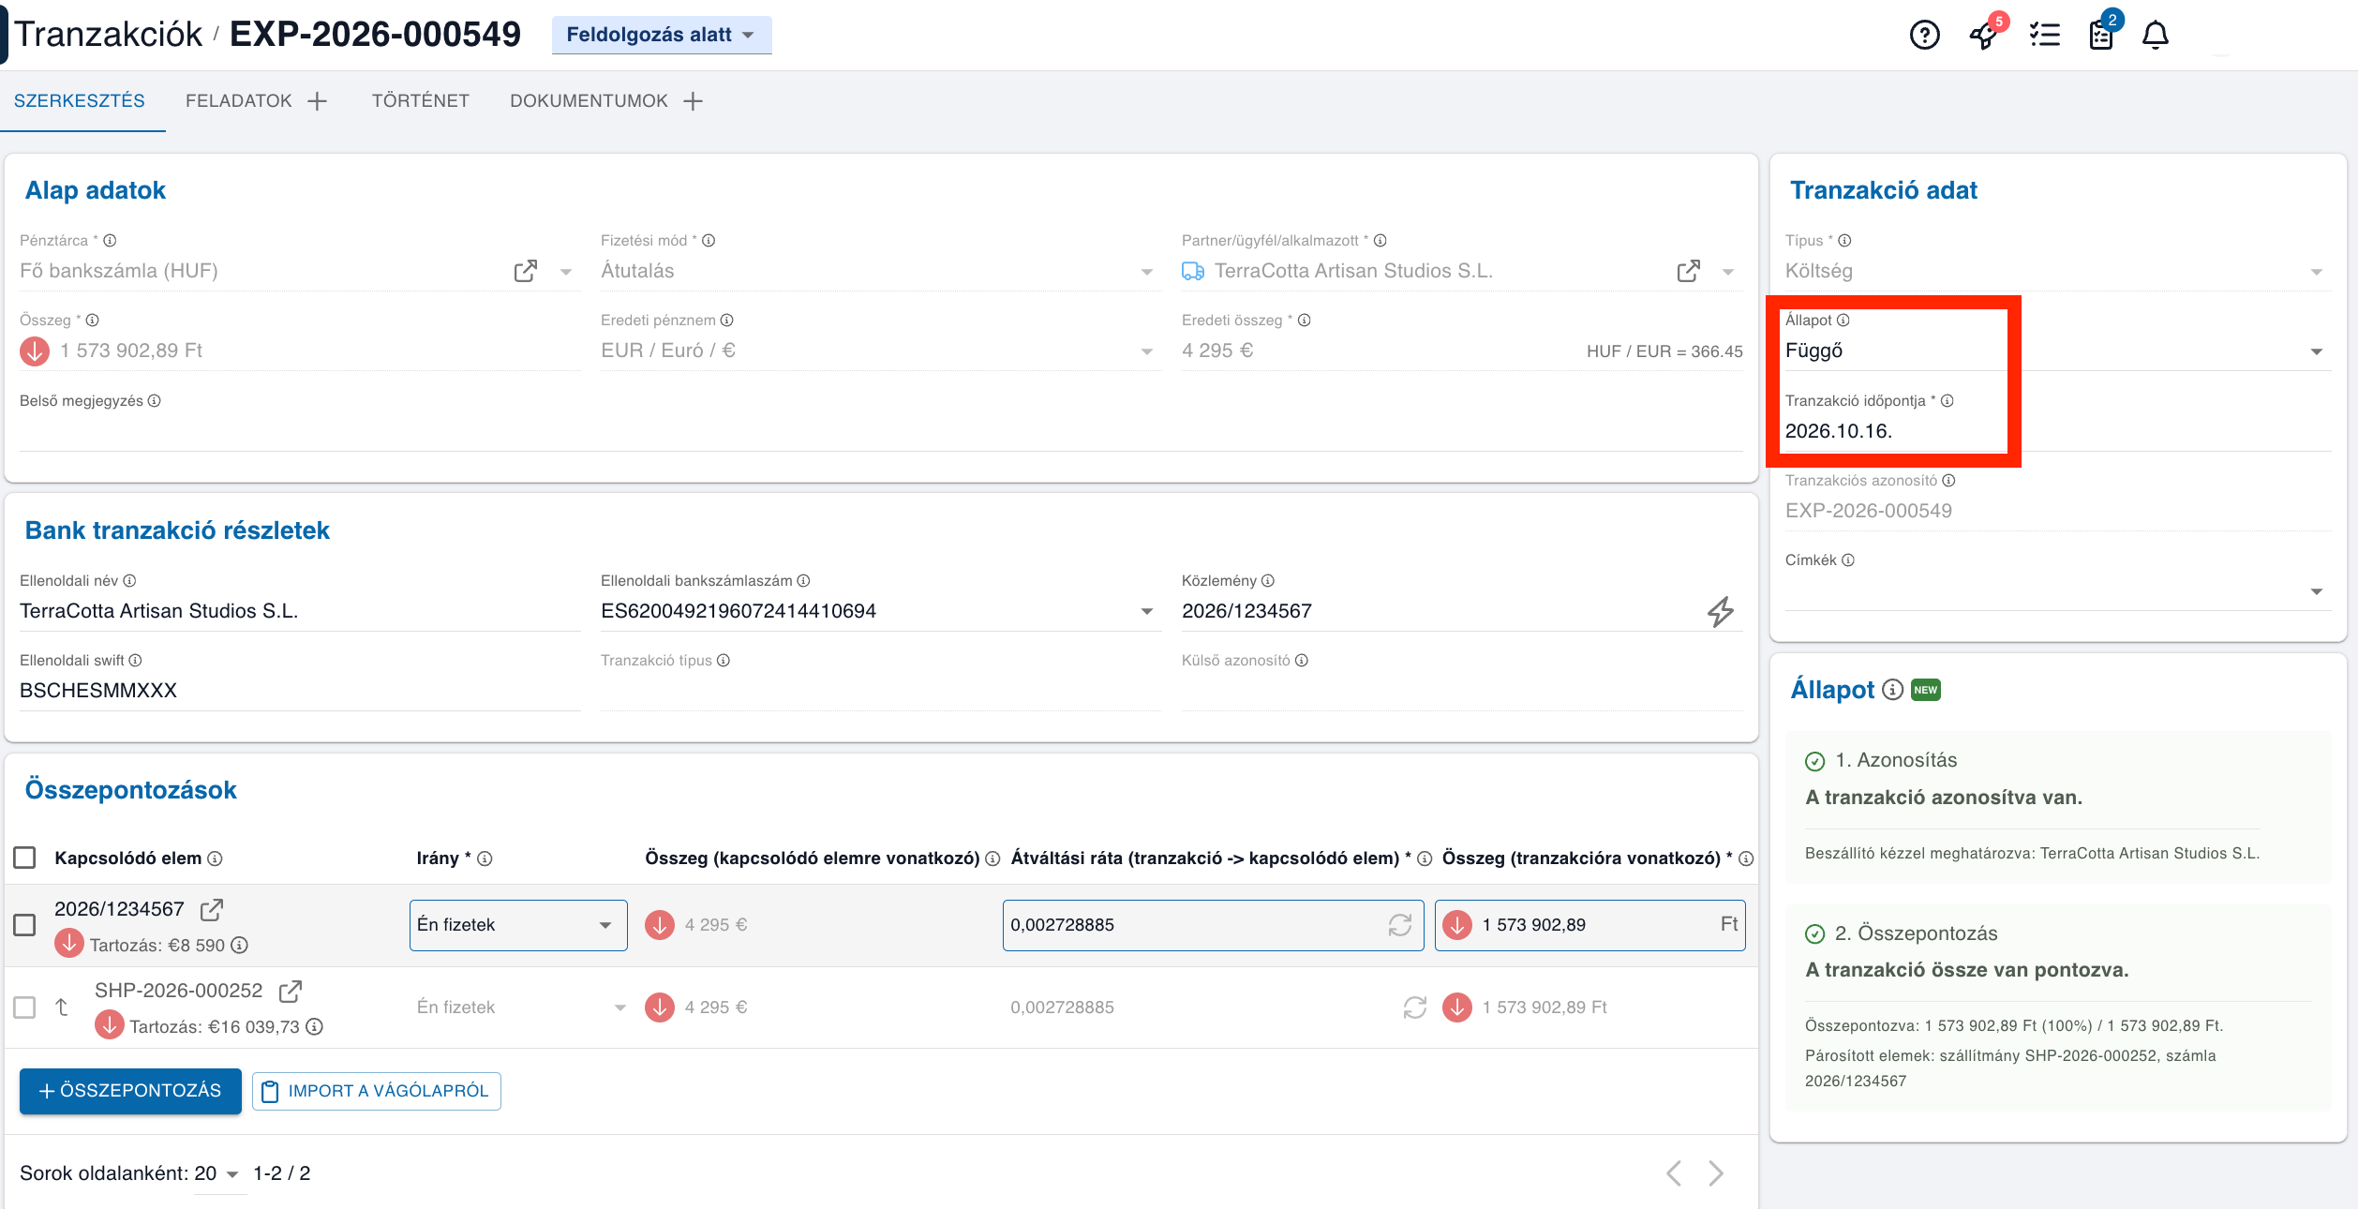Open the clipboard icon with badge 2
The width and height of the screenshot is (2358, 1209).
point(2101,36)
